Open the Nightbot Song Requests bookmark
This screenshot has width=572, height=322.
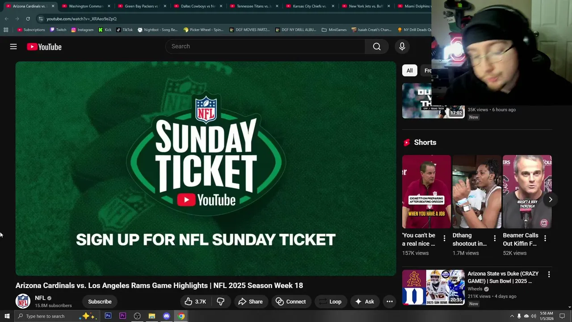pos(157,30)
